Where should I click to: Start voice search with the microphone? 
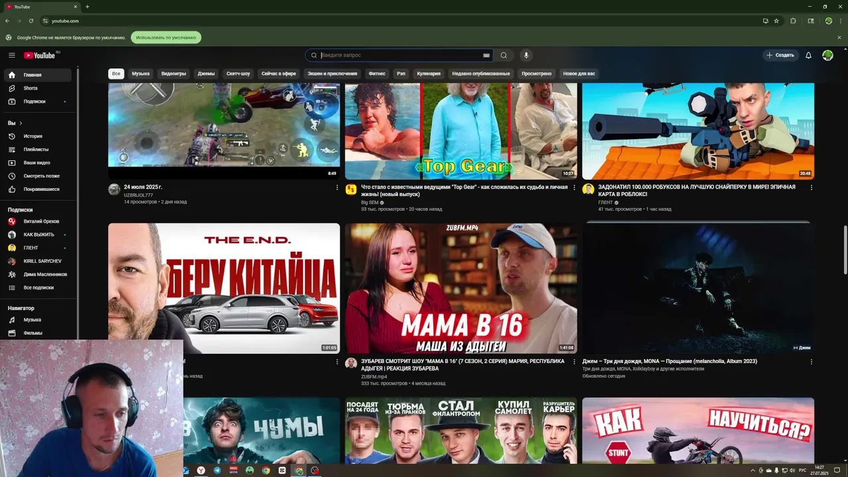coord(526,55)
